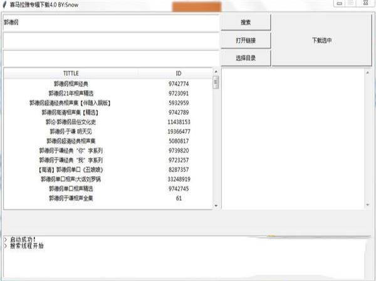
Task: Select the row 郭德纲·于谦 明天见
Action: click(71, 132)
